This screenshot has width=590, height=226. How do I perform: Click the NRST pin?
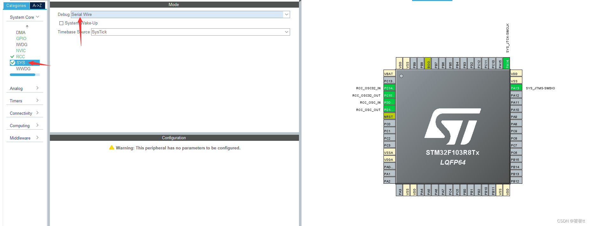click(390, 117)
